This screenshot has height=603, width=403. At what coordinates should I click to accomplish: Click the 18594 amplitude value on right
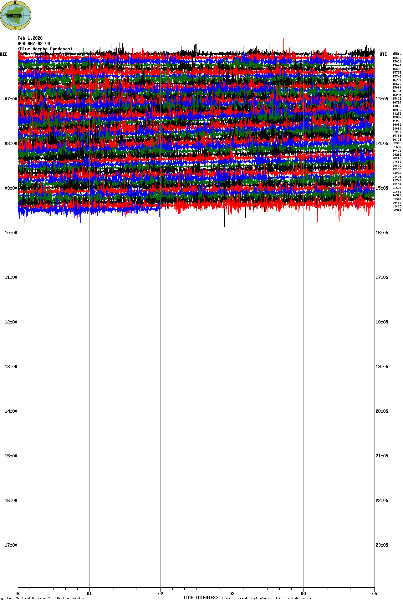(x=397, y=210)
